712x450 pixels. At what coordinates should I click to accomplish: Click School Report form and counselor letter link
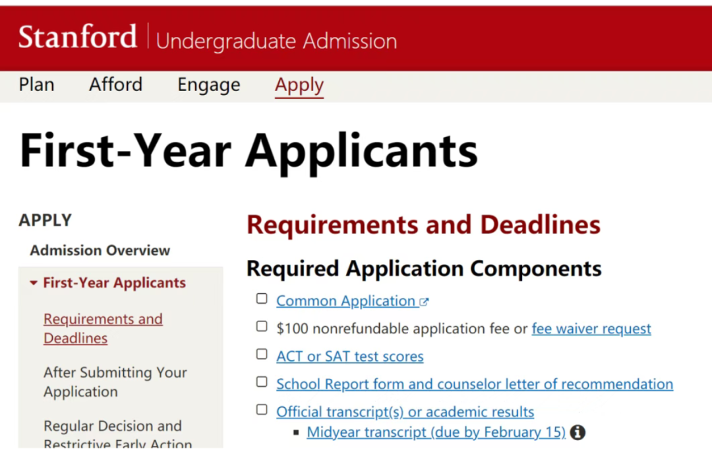475,384
